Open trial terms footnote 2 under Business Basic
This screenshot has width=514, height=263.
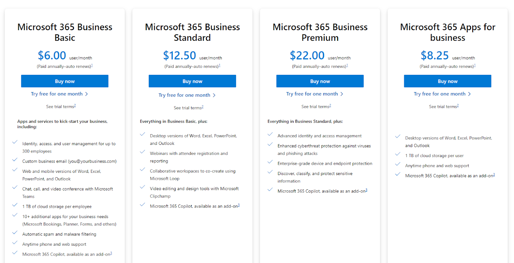pos(75,106)
